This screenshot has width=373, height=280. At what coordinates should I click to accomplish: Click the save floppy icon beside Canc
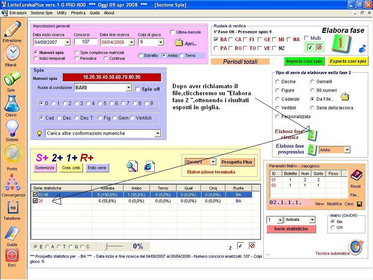pos(360,204)
